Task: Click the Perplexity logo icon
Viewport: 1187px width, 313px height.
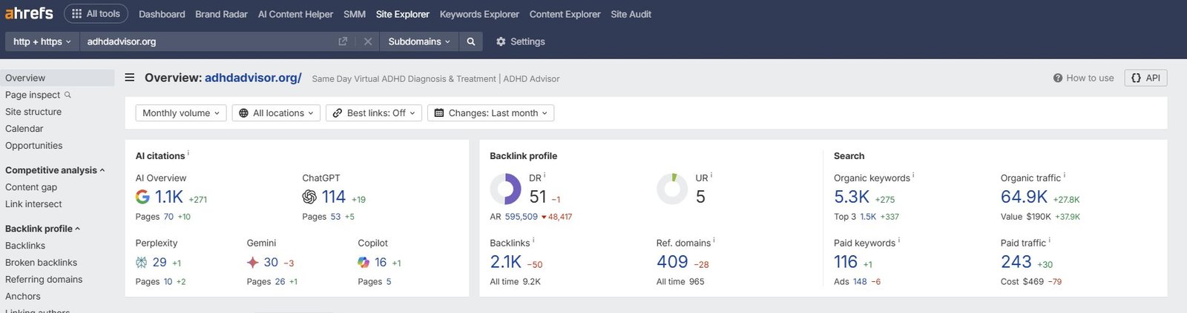Action: pos(142,262)
